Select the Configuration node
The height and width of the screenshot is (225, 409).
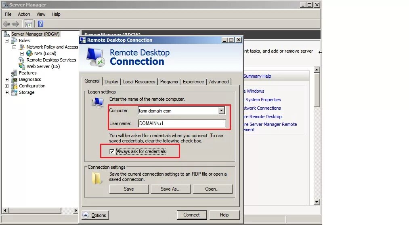pos(32,86)
